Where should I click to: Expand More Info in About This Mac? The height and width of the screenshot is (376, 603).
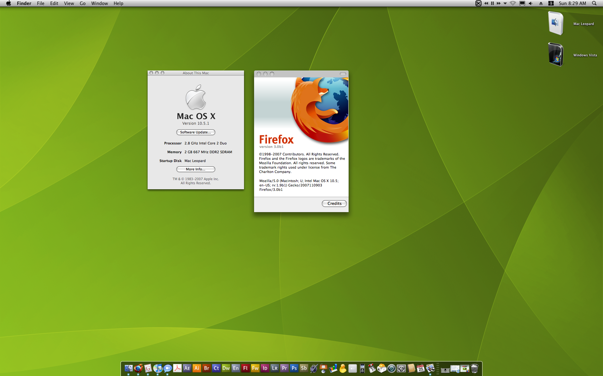tap(195, 169)
